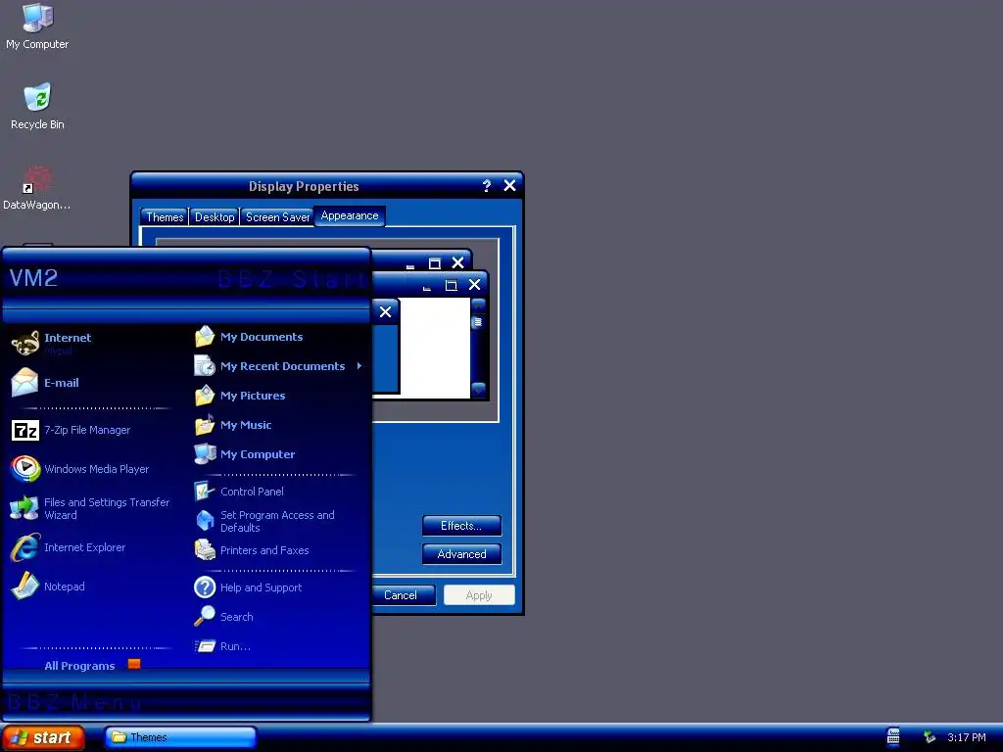Click the keyboard icon in system tray
The image size is (1003, 752).
[x=893, y=737]
